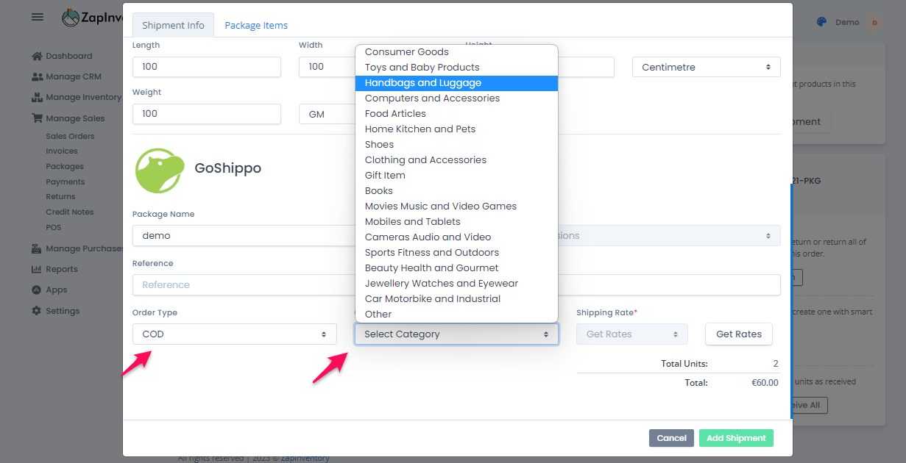Viewport: 906px width, 463px height.
Task: Click the Apps icon in sidebar
Action: [x=37, y=290]
